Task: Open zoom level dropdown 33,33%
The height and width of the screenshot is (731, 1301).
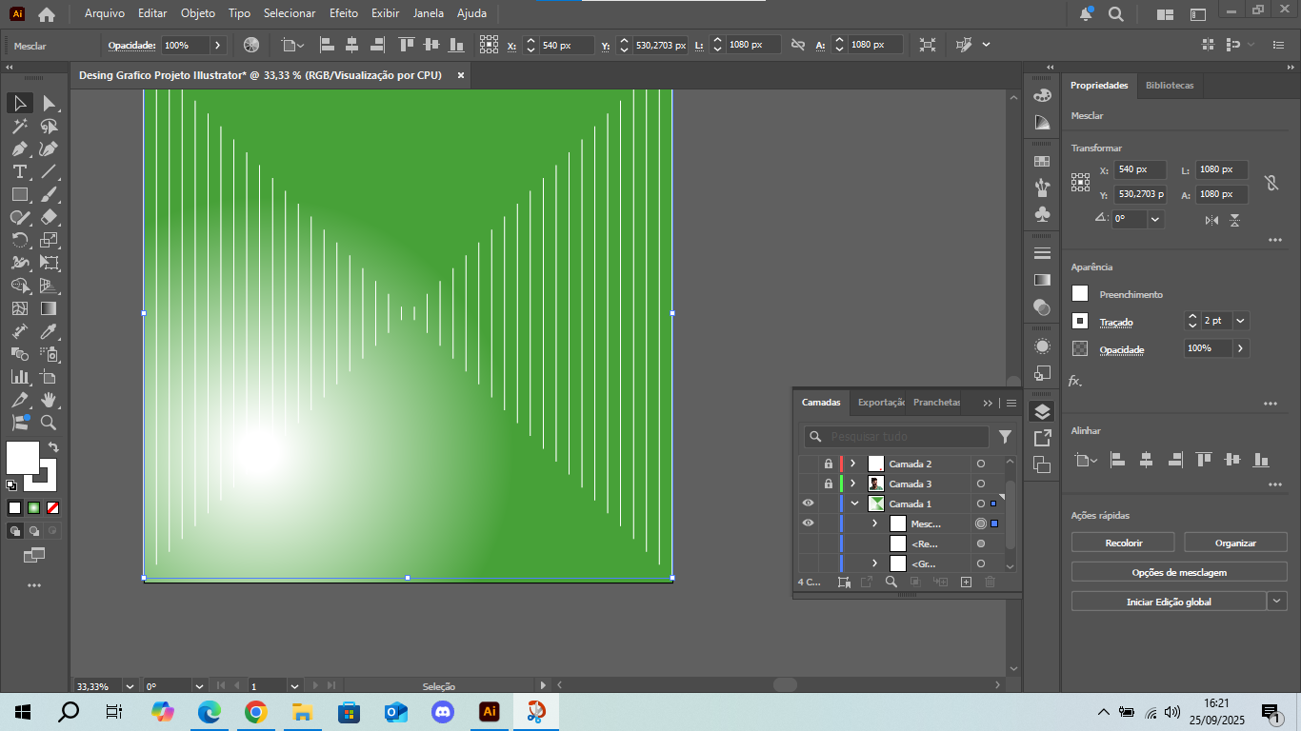Action: point(131,686)
